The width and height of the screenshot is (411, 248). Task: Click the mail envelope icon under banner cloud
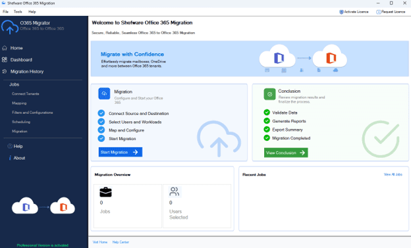[267, 70]
